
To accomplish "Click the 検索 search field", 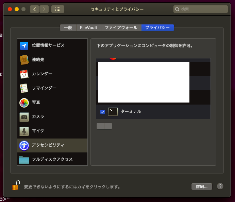I will point(201,9).
